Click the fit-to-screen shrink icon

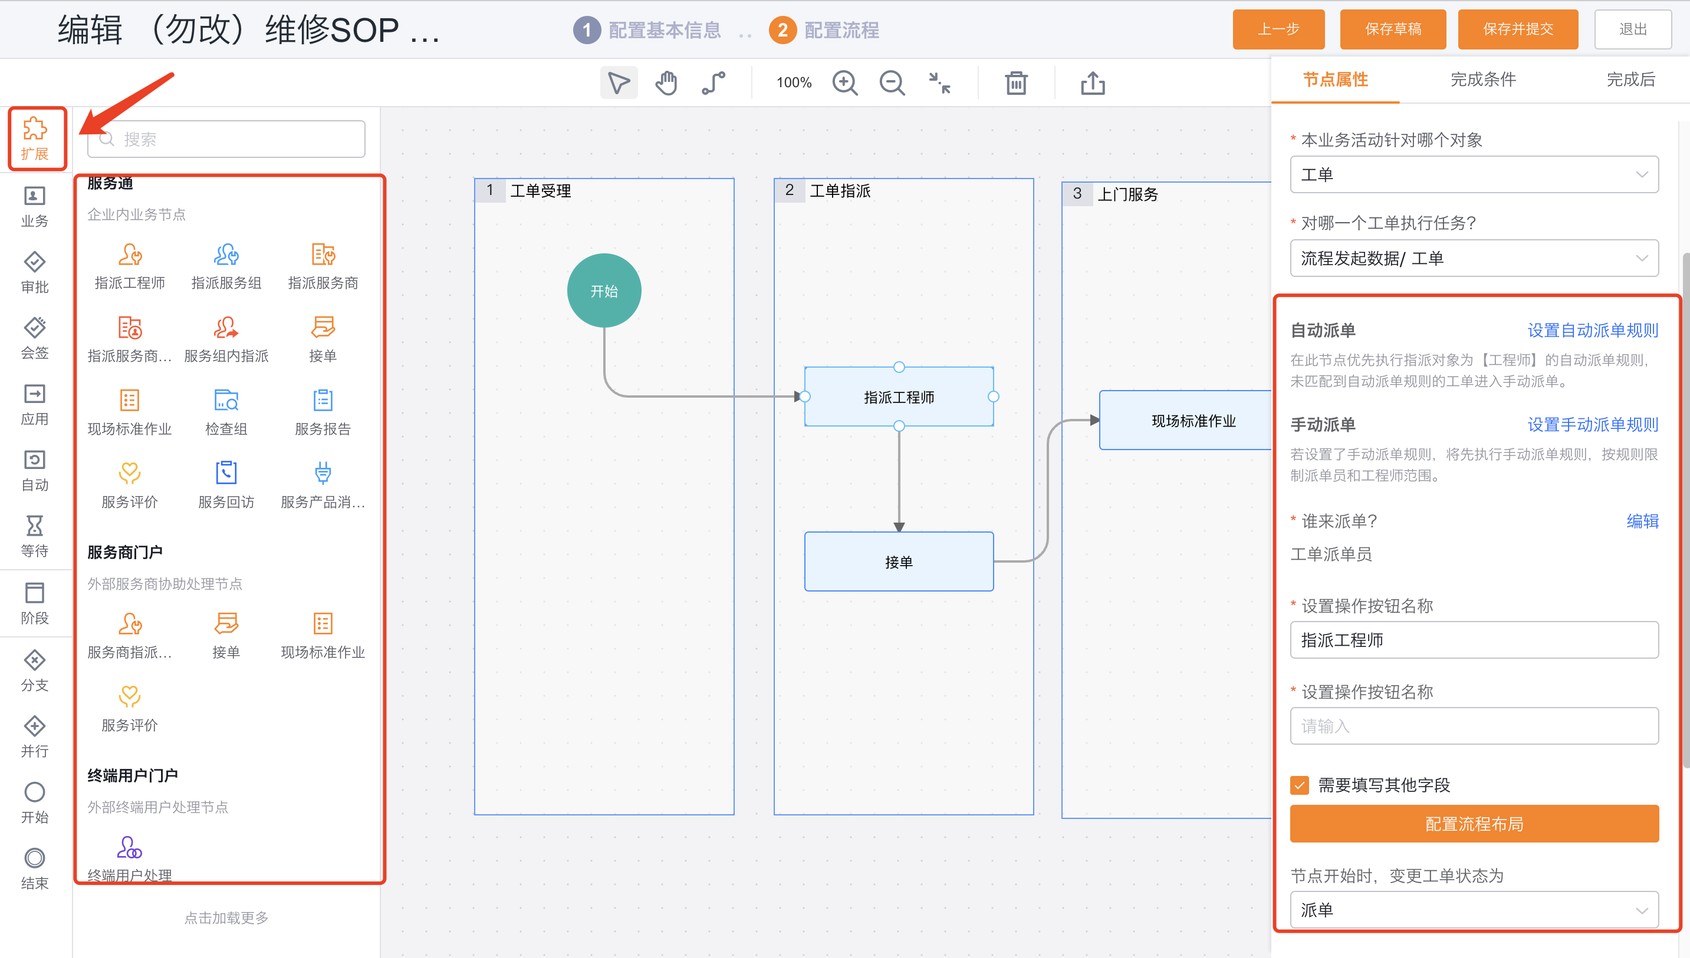[x=939, y=83]
